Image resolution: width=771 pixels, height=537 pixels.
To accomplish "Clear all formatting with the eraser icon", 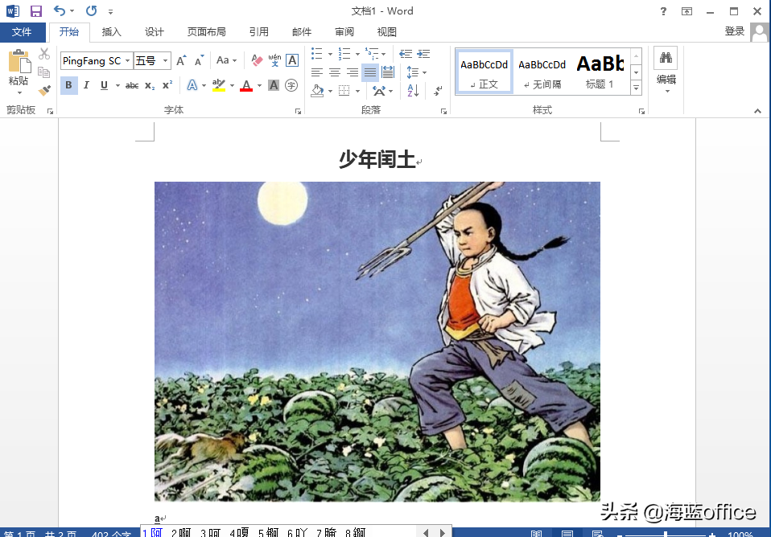I will click(x=257, y=60).
